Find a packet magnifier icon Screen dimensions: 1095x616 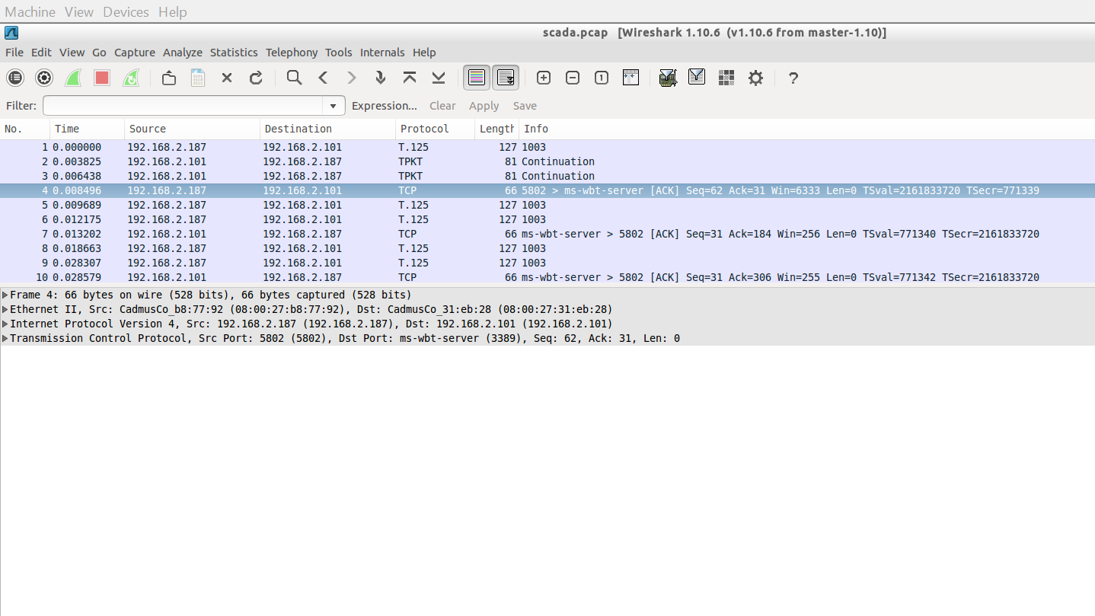(294, 78)
